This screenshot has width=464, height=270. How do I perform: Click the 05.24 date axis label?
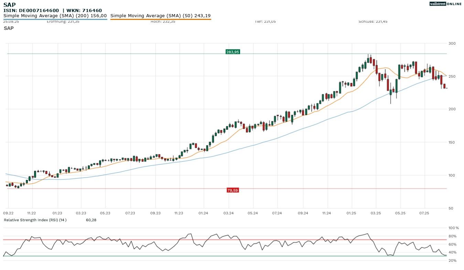(x=252, y=213)
